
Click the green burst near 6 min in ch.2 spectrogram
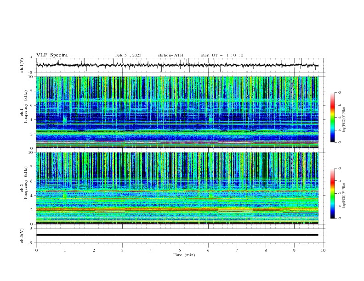211,195
